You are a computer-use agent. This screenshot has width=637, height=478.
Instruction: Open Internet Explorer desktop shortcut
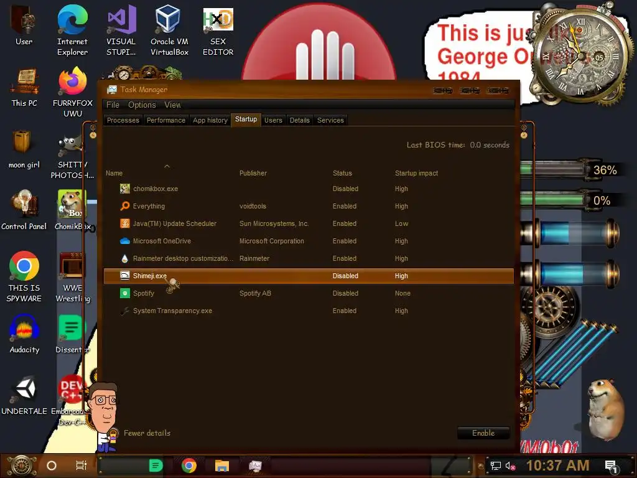[x=72, y=30]
